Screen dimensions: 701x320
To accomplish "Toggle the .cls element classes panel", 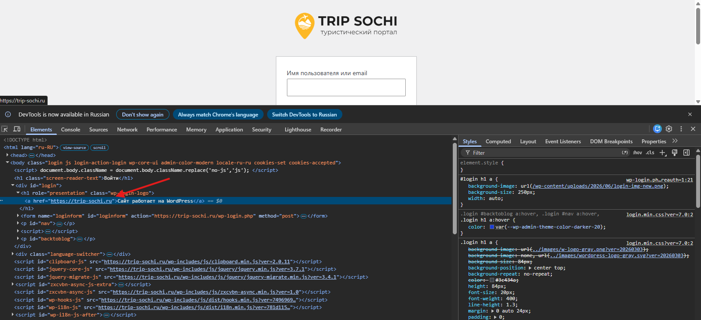I will tap(650, 153).
